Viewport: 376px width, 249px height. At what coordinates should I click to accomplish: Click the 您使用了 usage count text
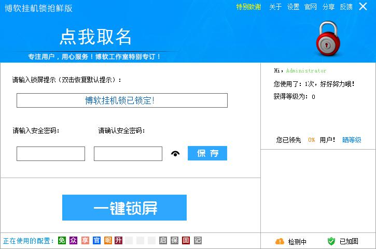314,84
